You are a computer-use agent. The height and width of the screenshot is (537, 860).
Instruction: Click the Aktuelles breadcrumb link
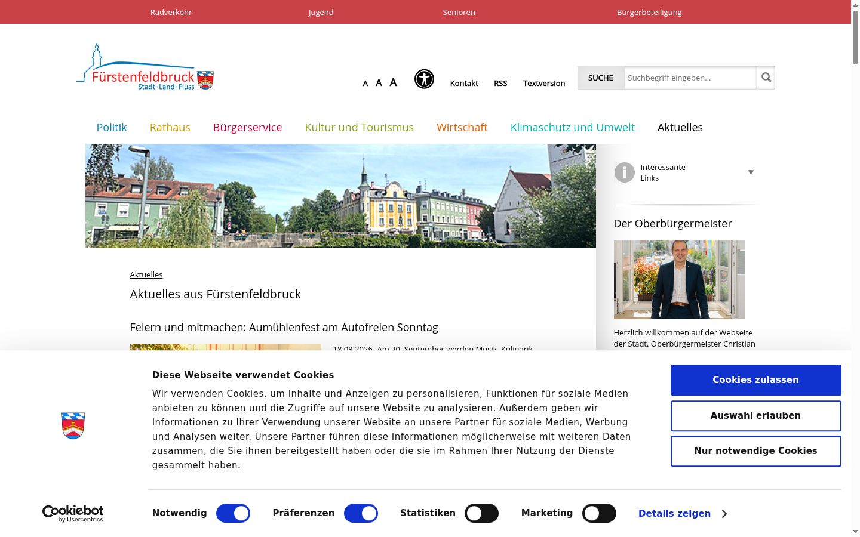(146, 274)
